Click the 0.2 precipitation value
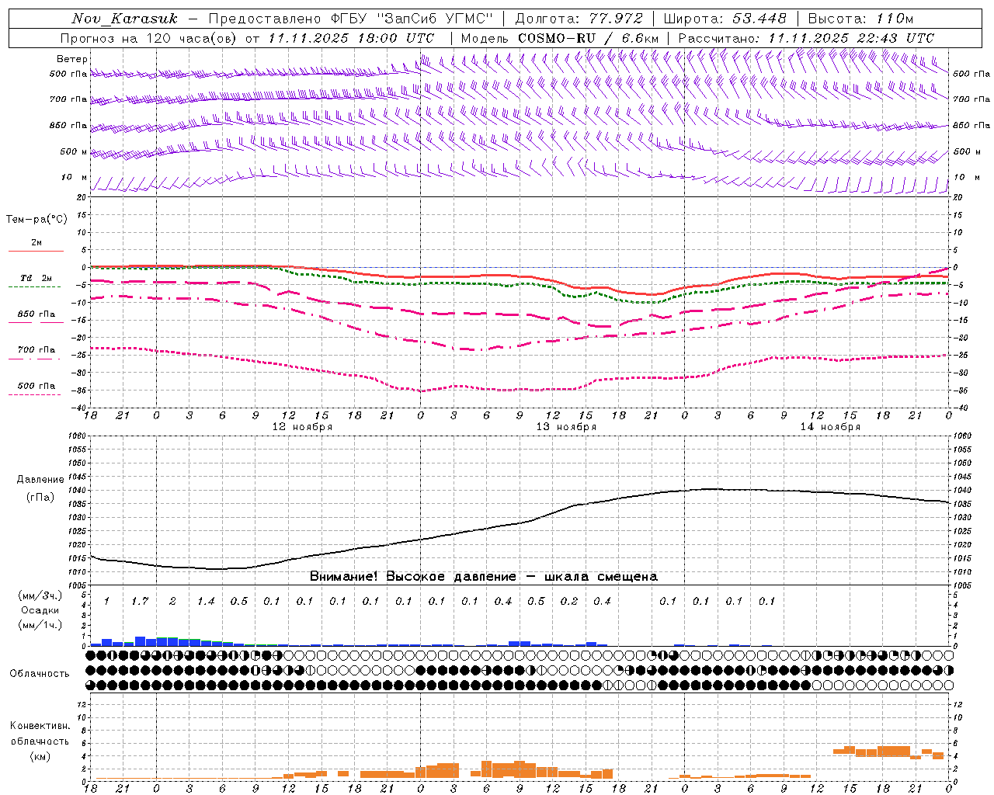This screenshot has width=994, height=795. (569, 601)
